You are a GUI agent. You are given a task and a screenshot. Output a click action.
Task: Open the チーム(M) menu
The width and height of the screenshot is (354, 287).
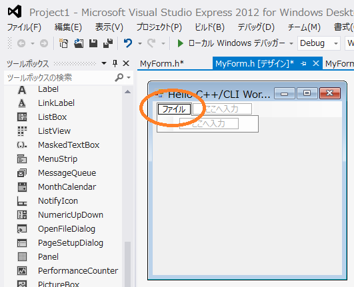click(x=304, y=27)
